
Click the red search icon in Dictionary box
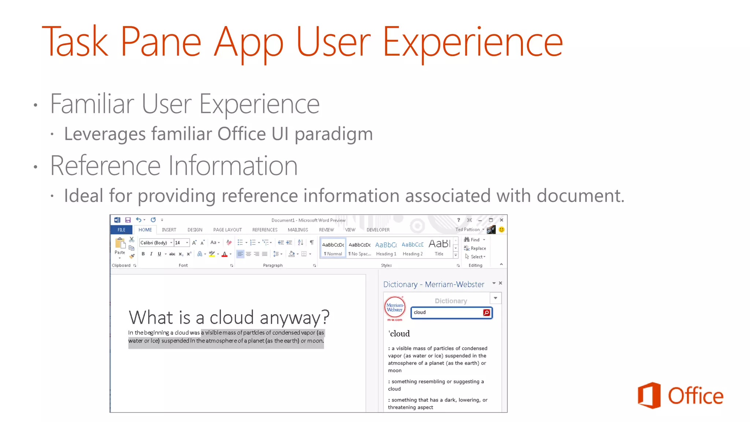coord(486,312)
